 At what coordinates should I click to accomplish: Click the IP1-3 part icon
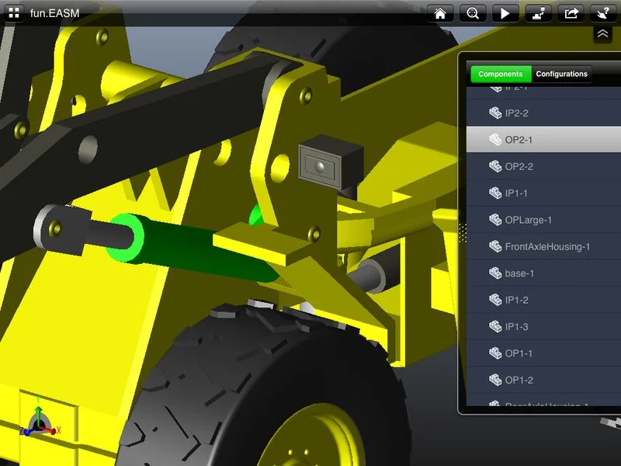(x=495, y=326)
